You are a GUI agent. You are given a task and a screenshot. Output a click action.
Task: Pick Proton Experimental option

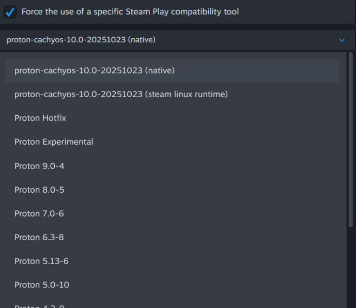click(x=54, y=142)
